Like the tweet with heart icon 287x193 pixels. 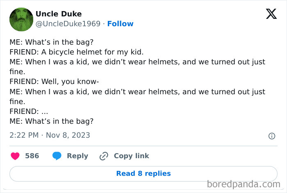(x=15, y=156)
